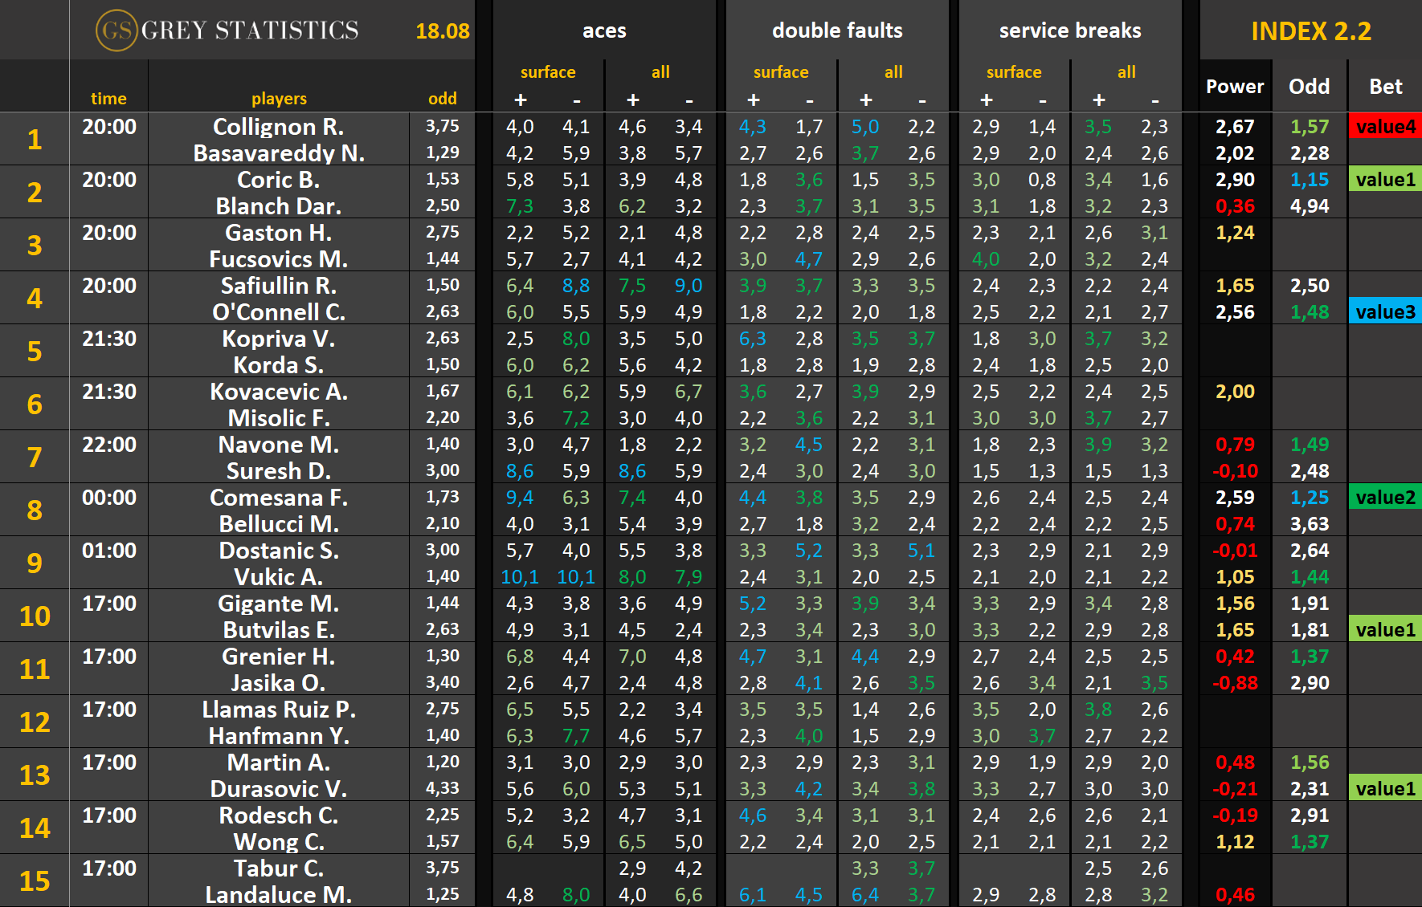Screen dimensions: 1422x907
Task: Select the red value4 bet cell
Action: [1385, 126]
